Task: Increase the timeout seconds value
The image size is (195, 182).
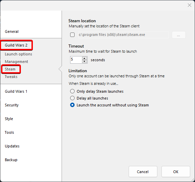Action: pos(84,58)
